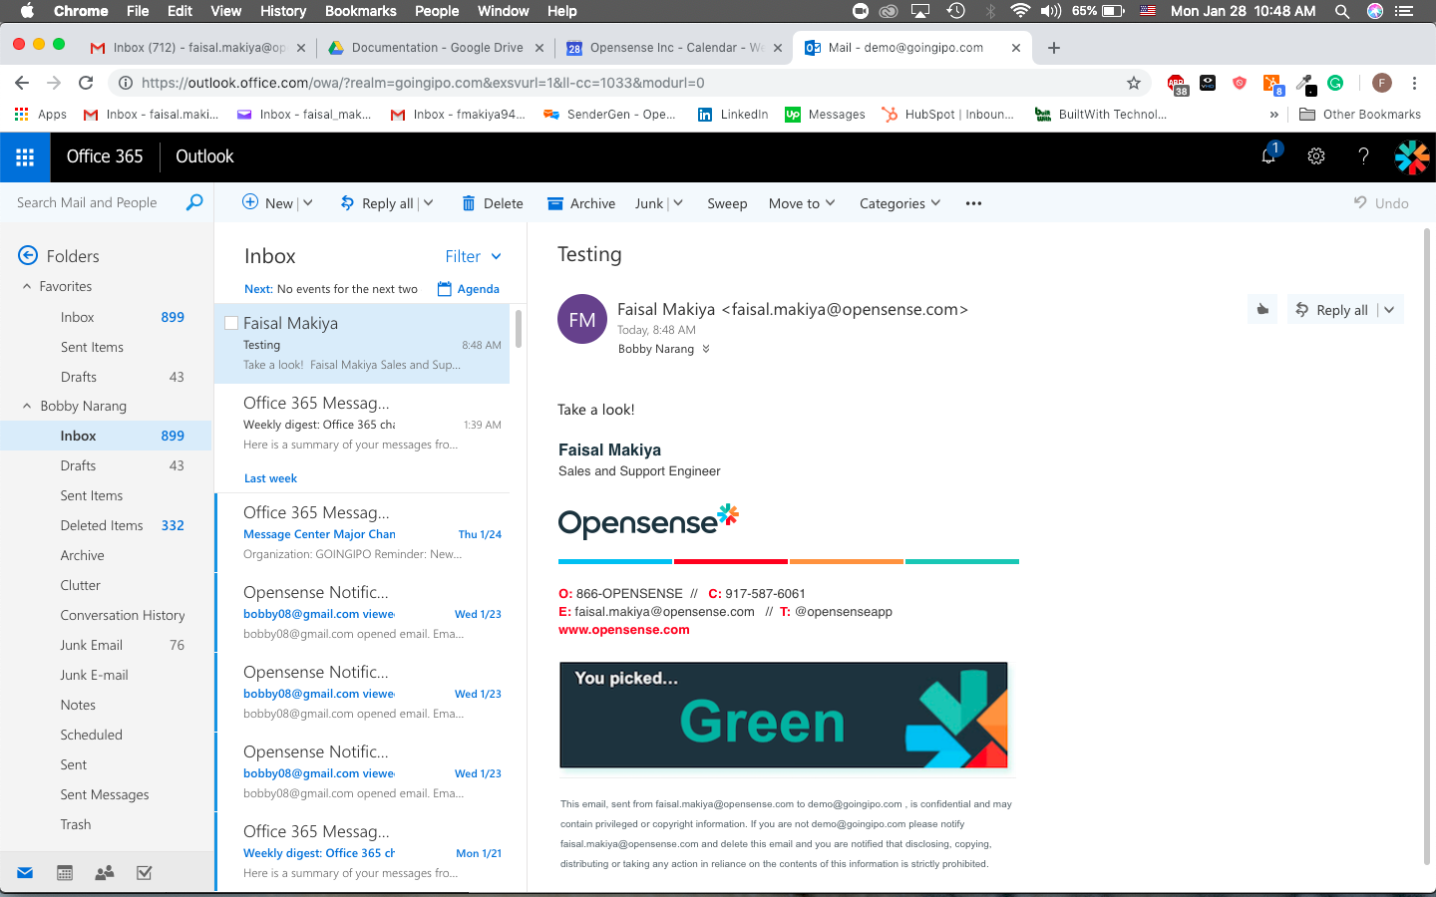
Task: Switch to the People module icon
Action: (104, 873)
